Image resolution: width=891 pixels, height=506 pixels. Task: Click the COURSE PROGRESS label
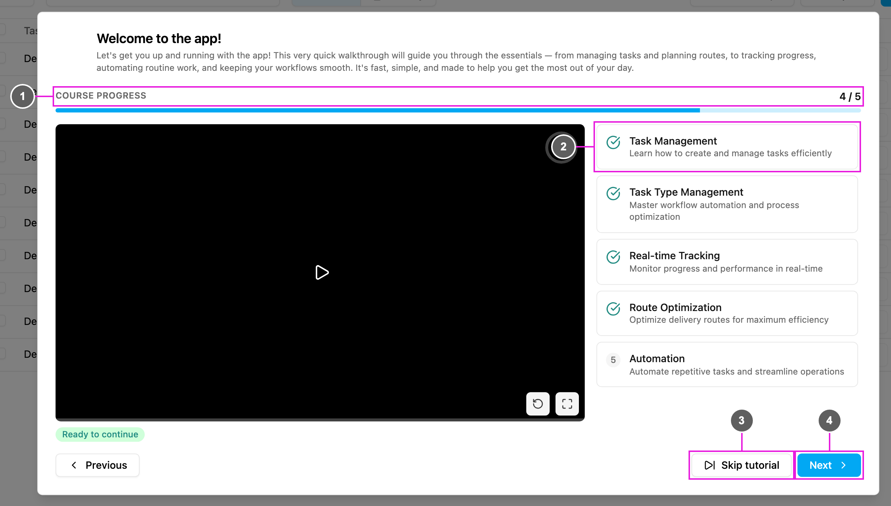click(x=101, y=96)
